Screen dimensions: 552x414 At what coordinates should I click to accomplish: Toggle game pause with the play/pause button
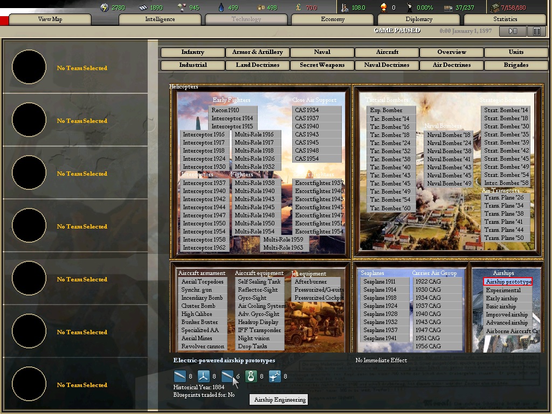(x=512, y=31)
